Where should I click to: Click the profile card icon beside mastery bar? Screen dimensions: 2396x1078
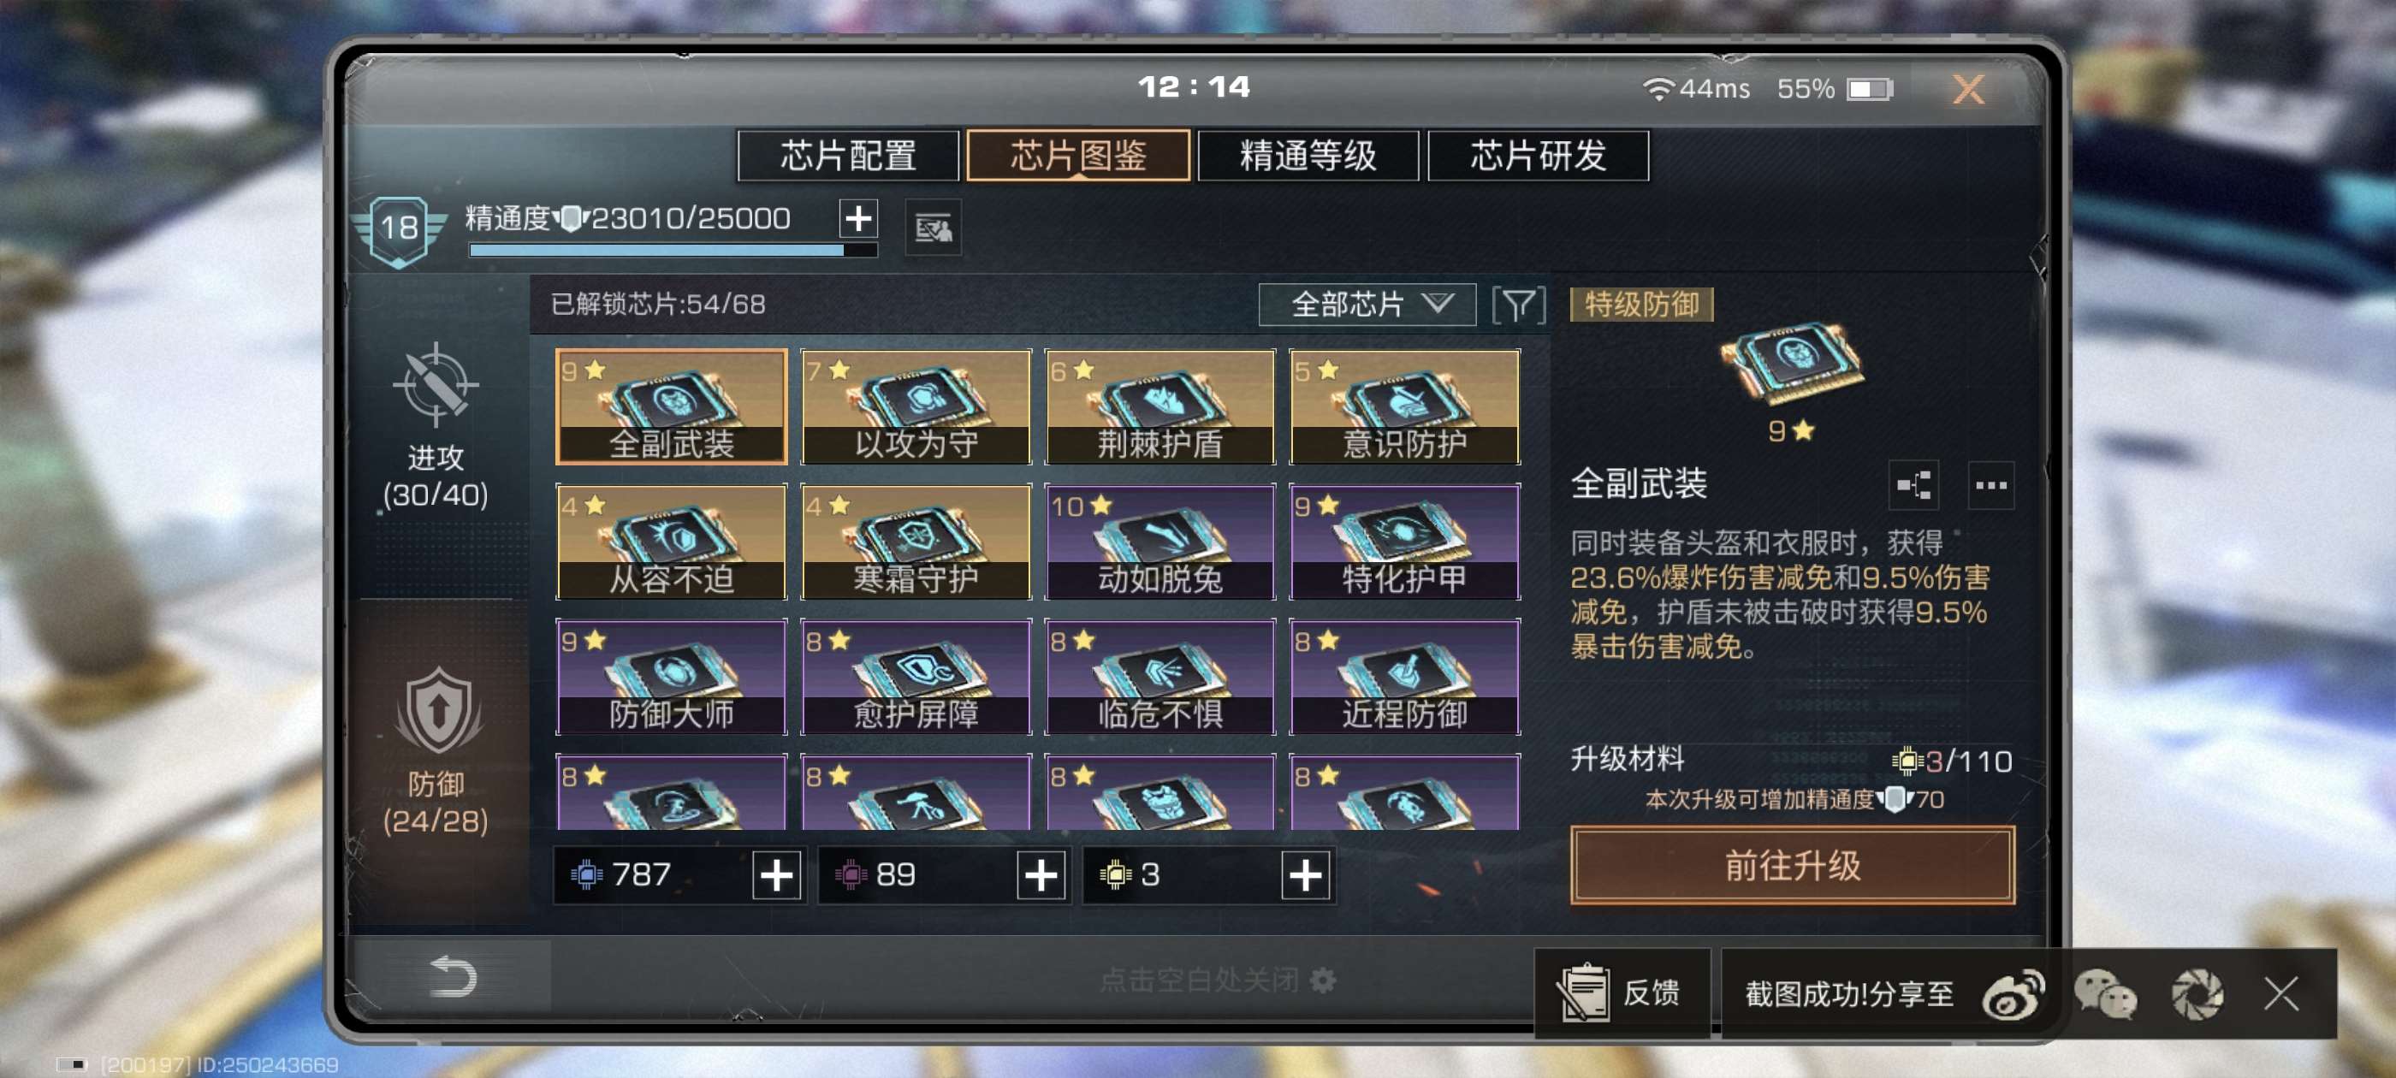(933, 226)
